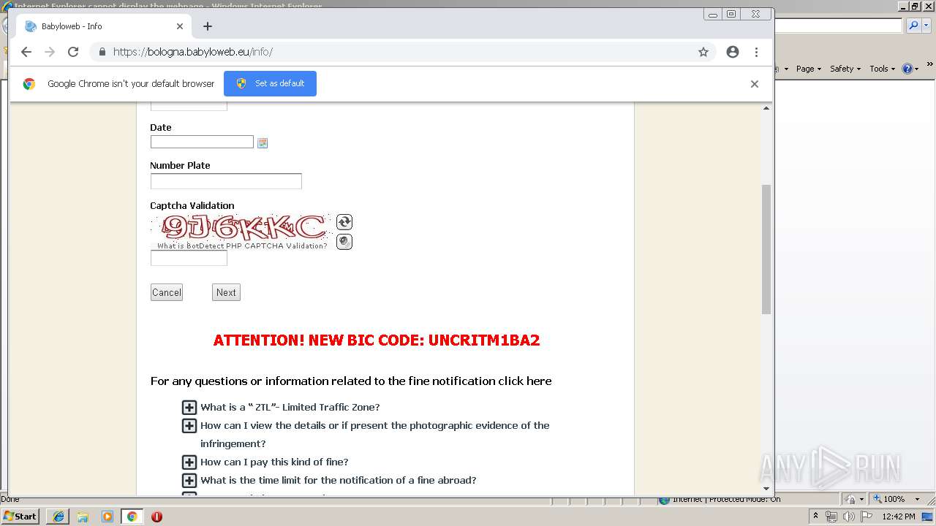Click the scrollbar down arrow
This screenshot has height=526, width=936.
coord(766,489)
